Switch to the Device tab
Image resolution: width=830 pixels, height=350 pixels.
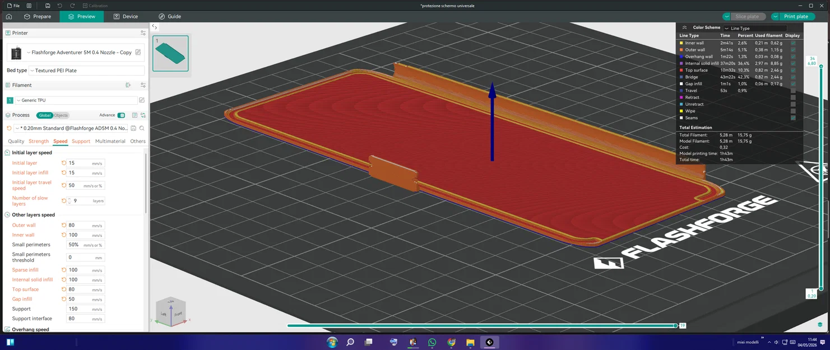click(x=126, y=17)
